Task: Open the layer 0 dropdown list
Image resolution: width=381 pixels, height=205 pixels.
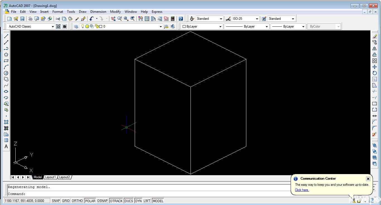Action: [160, 26]
